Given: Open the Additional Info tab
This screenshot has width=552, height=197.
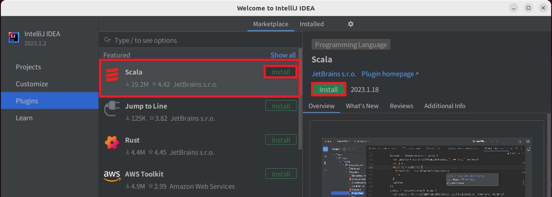Looking at the screenshot, I should (x=445, y=106).
